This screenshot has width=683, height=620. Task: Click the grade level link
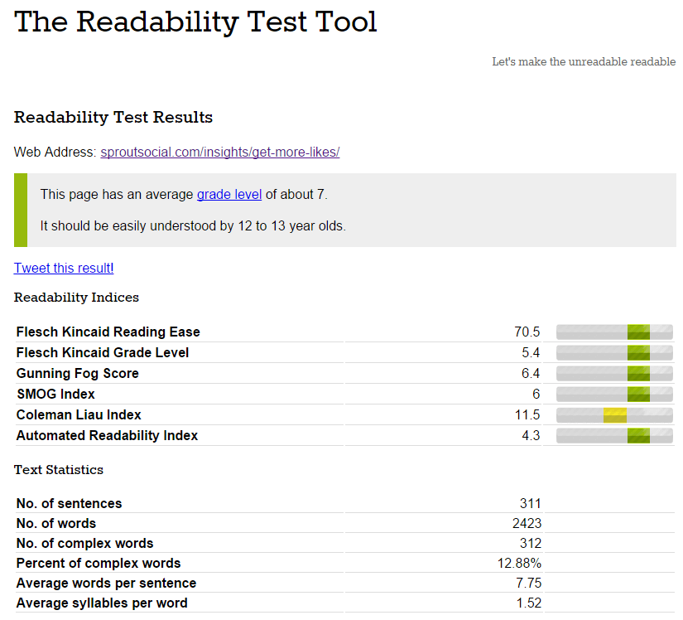(x=229, y=195)
